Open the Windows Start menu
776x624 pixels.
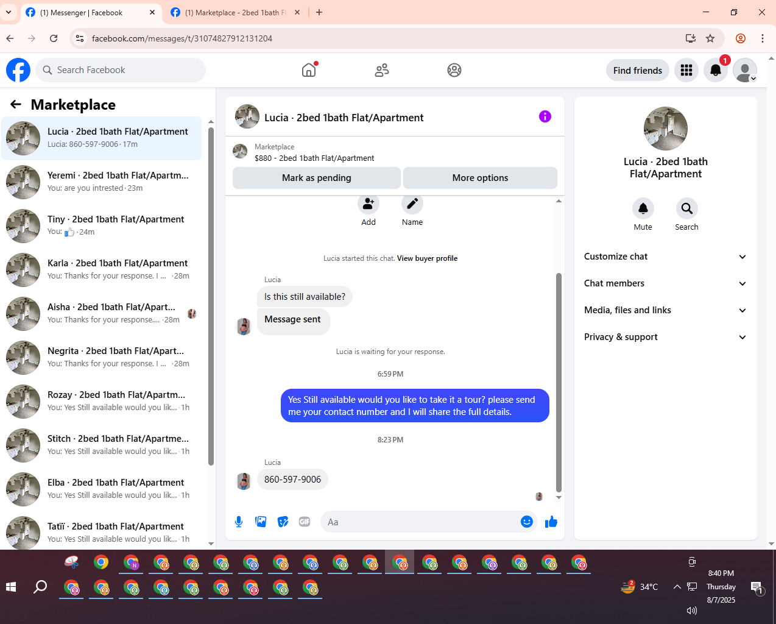coord(10,587)
